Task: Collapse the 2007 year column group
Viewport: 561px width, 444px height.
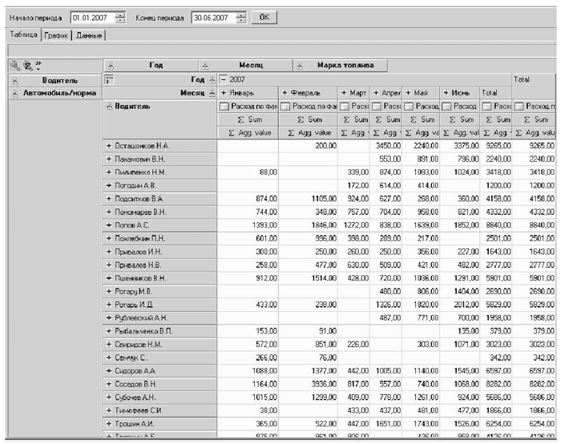Action: (224, 79)
